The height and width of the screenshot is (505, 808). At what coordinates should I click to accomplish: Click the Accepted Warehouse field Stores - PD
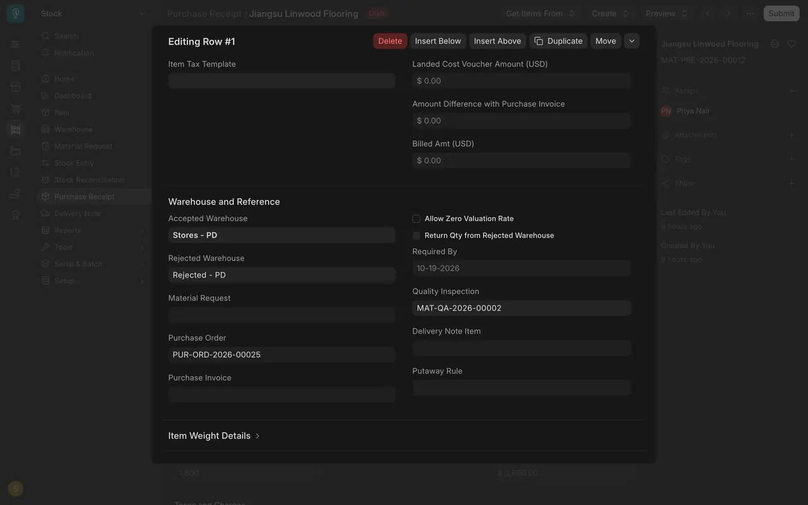point(282,235)
